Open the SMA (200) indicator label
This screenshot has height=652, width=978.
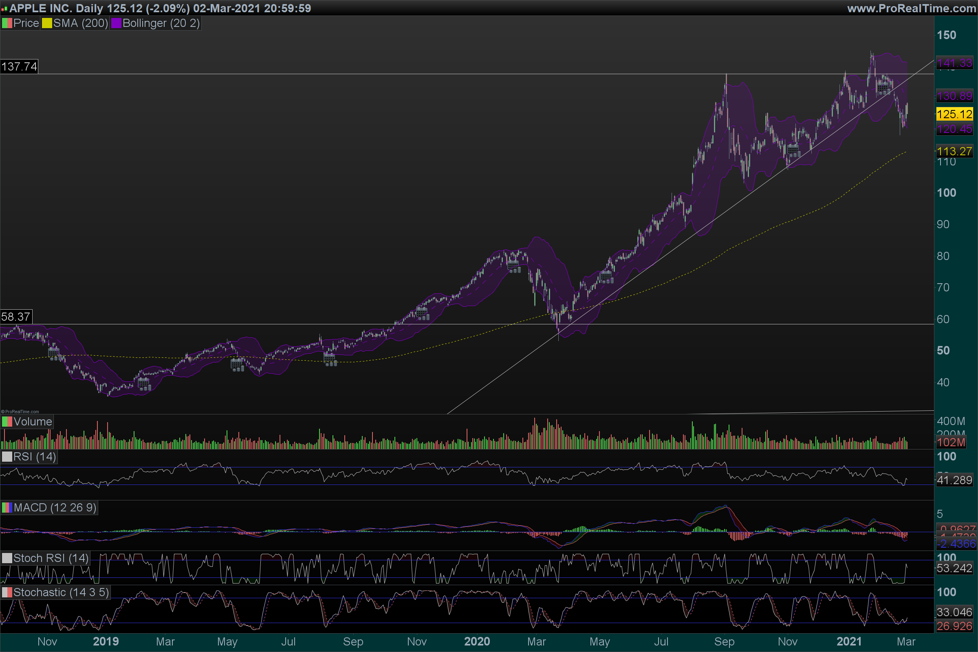(80, 23)
